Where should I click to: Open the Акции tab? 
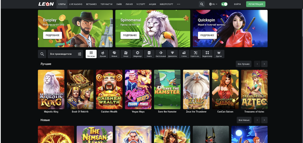(152, 4)
